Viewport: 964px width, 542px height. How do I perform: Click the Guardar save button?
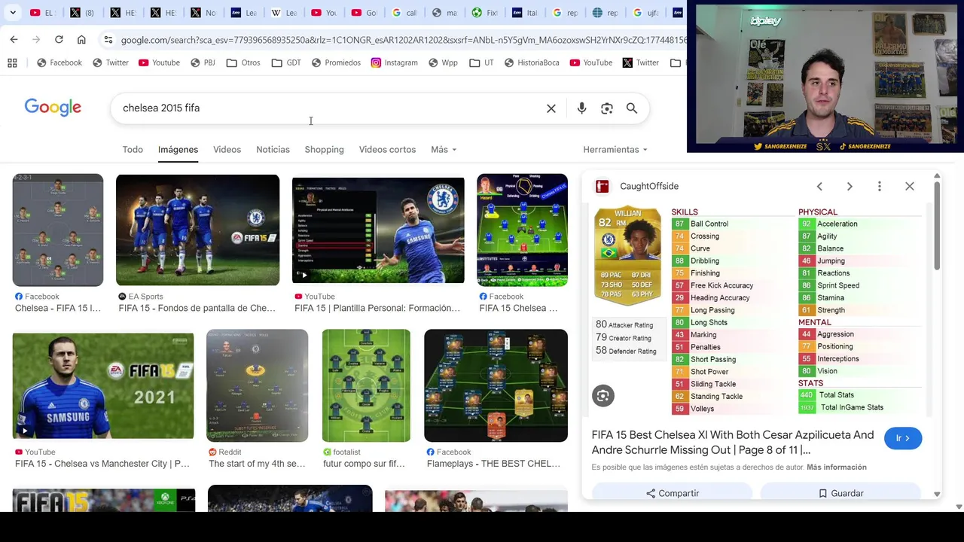[840, 493]
